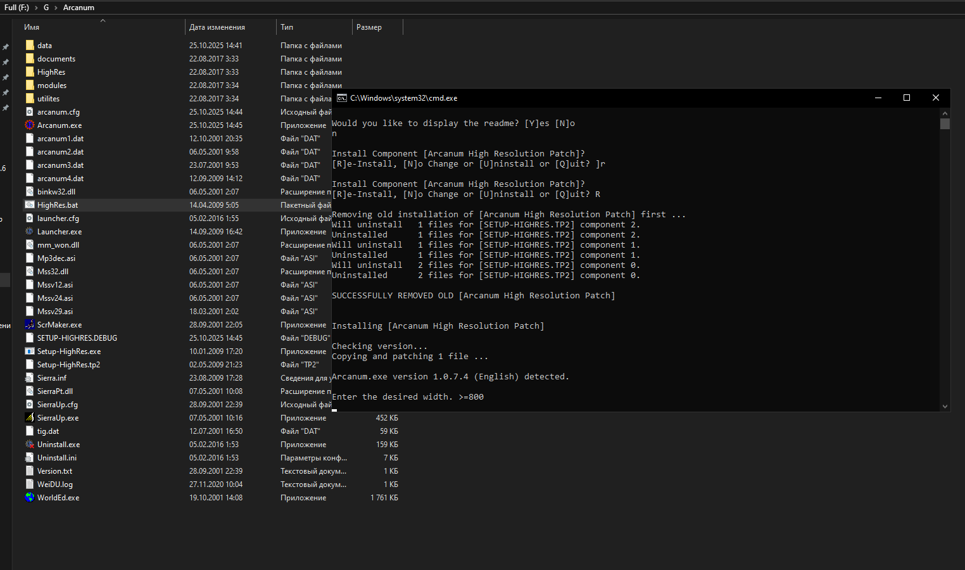Select the arcanum3.dat file name

[x=60, y=165]
